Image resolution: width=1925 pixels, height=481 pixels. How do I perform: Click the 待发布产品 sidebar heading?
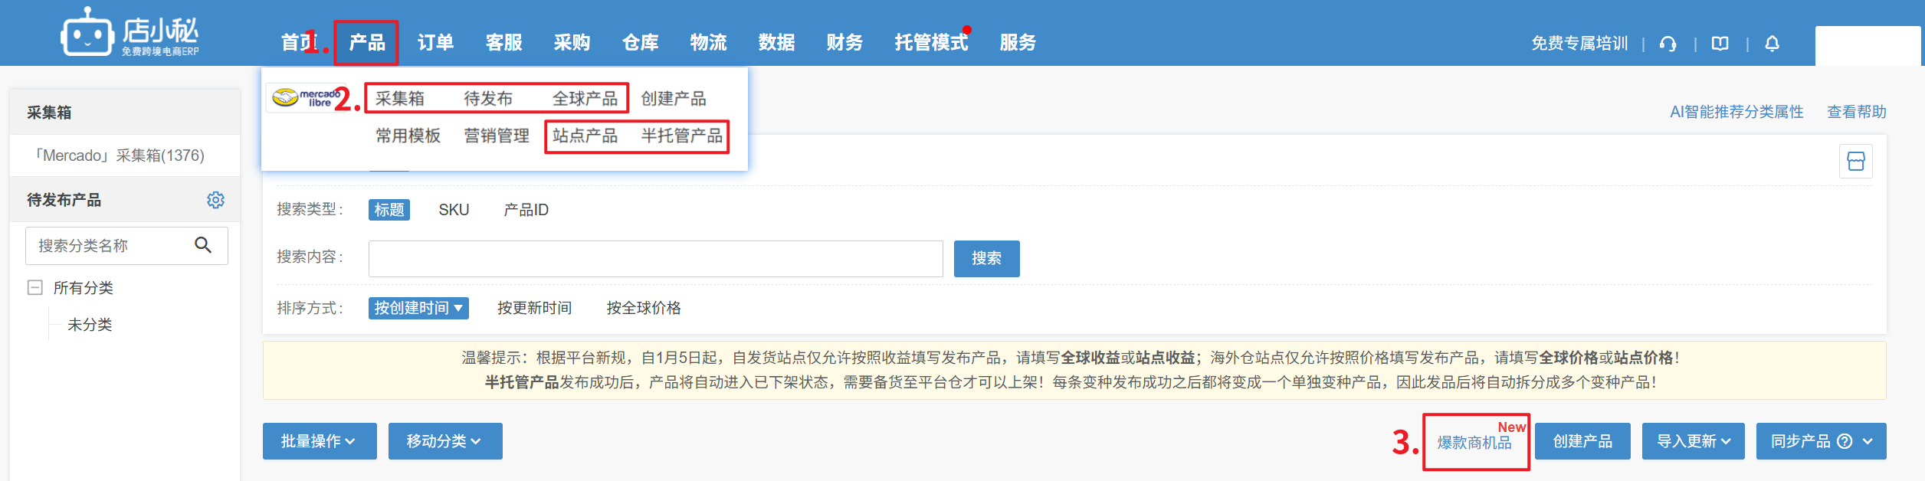[x=64, y=200]
